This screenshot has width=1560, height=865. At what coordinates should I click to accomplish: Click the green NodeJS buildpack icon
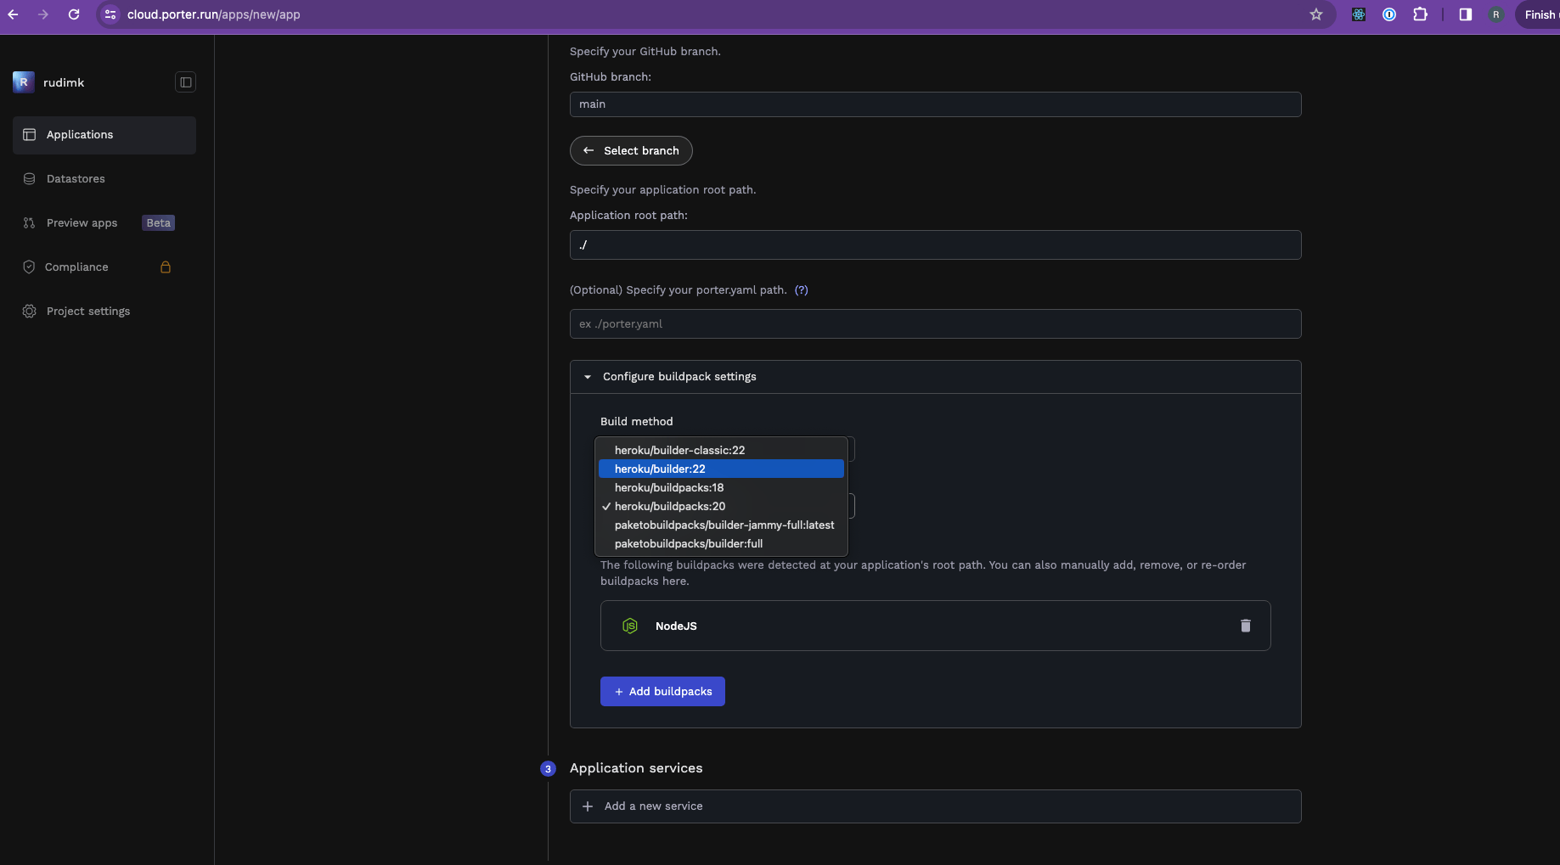pos(629,626)
